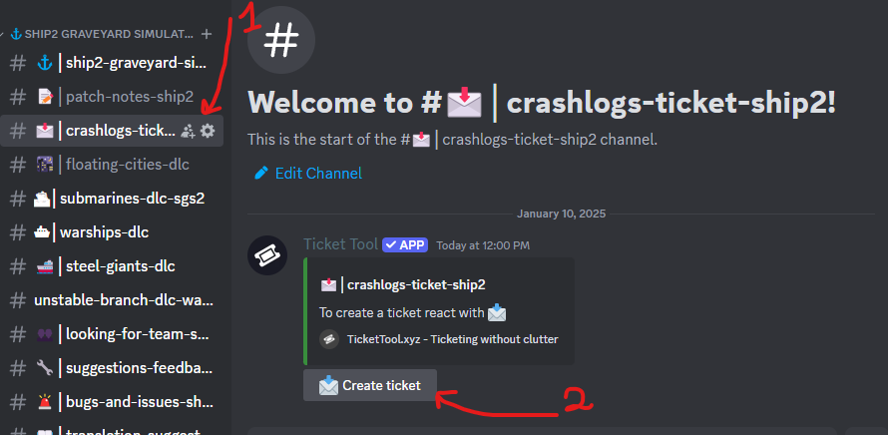Screen dimensions: 888x435
Task: Go to floating-cities-dlc channel
Action: (x=112, y=165)
